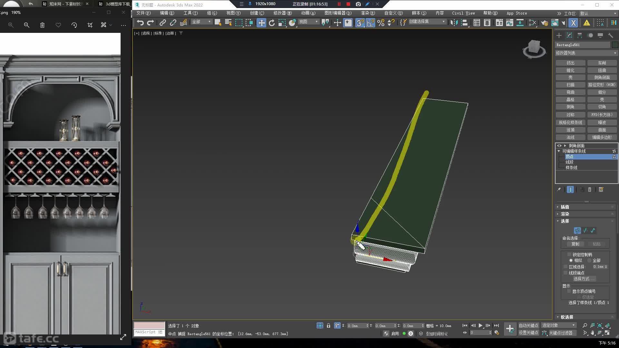This screenshot has height=348, width=619.
Task: Activate the Select and Scale tool
Action: [282, 23]
